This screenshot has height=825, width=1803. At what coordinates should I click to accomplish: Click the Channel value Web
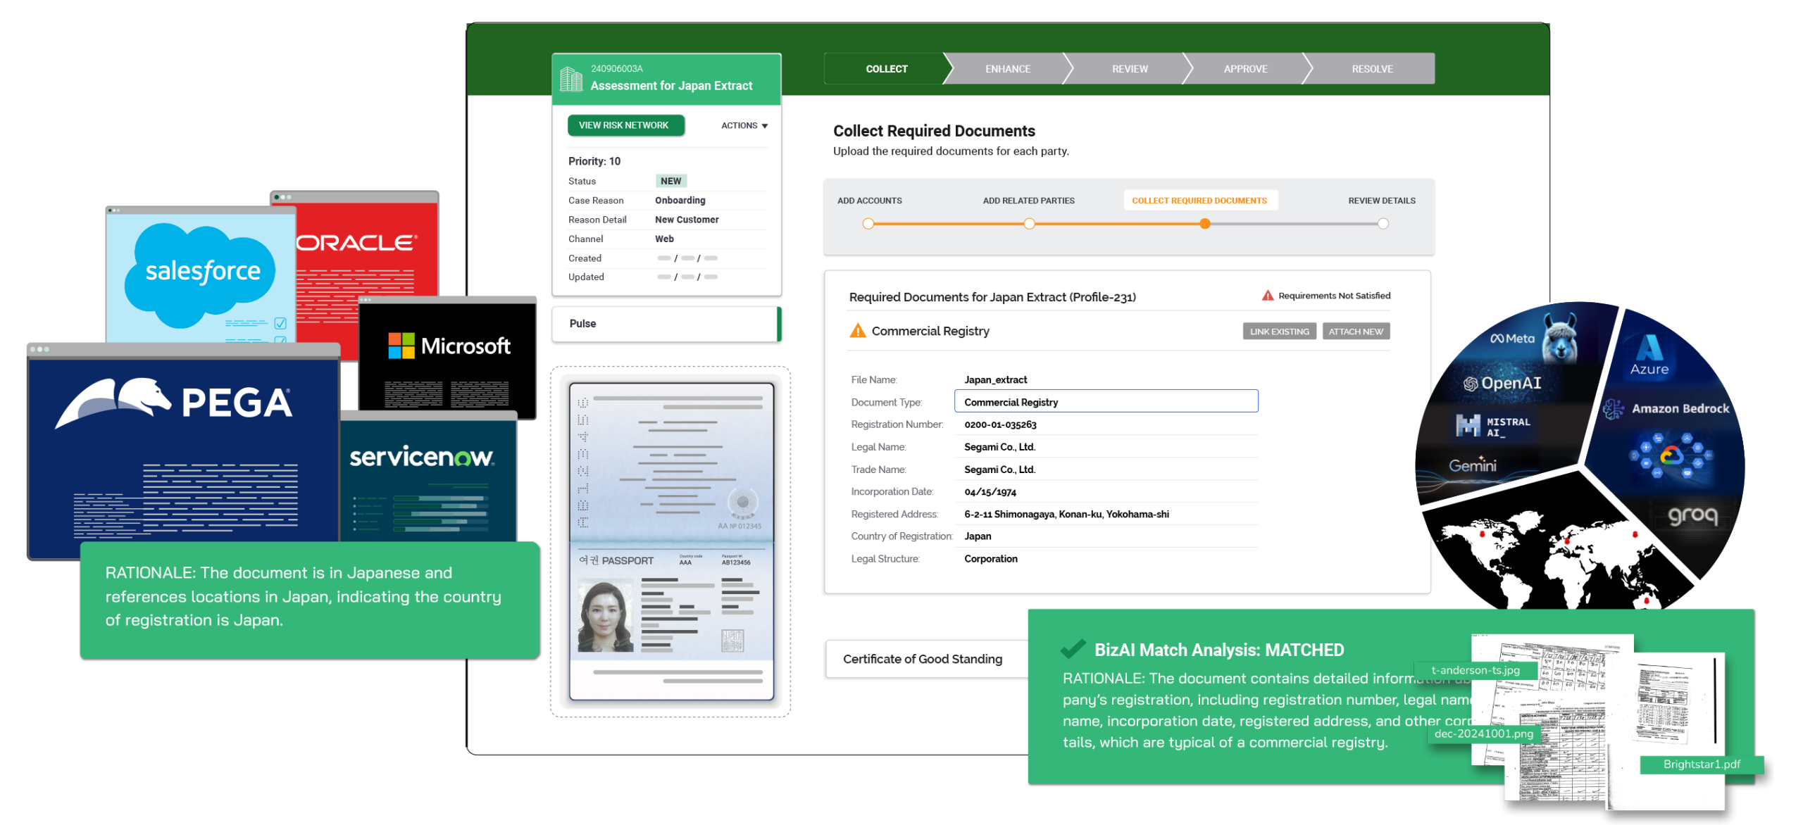click(664, 239)
